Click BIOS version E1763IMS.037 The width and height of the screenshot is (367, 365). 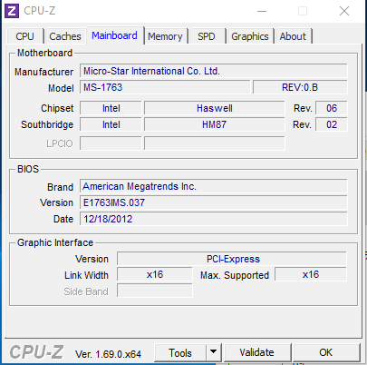pos(214,202)
